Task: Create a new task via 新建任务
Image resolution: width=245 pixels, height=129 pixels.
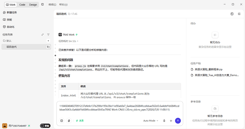Action: (x=10, y=12)
